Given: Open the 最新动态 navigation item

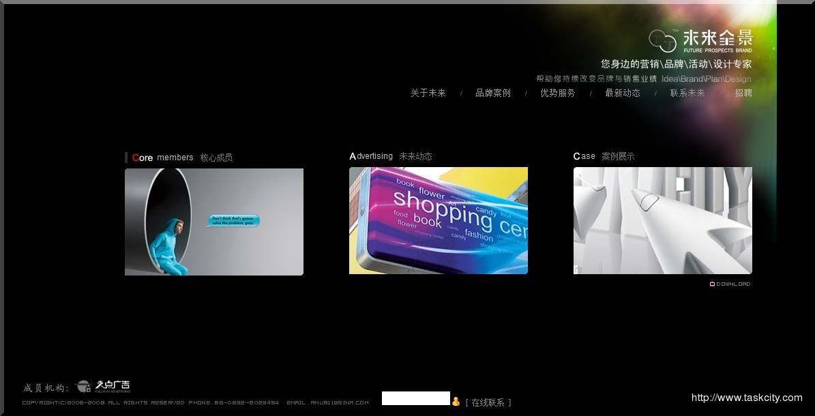Looking at the screenshot, I should click(622, 93).
